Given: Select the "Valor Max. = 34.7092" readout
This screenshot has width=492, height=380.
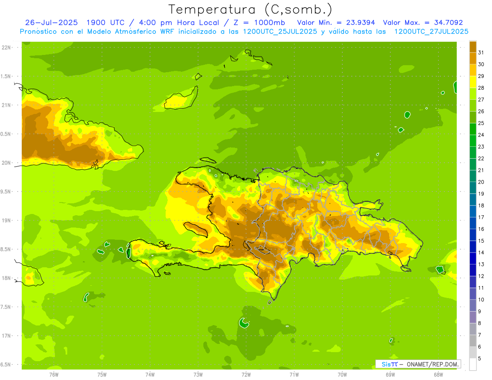Looking at the screenshot, I should [423, 23].
